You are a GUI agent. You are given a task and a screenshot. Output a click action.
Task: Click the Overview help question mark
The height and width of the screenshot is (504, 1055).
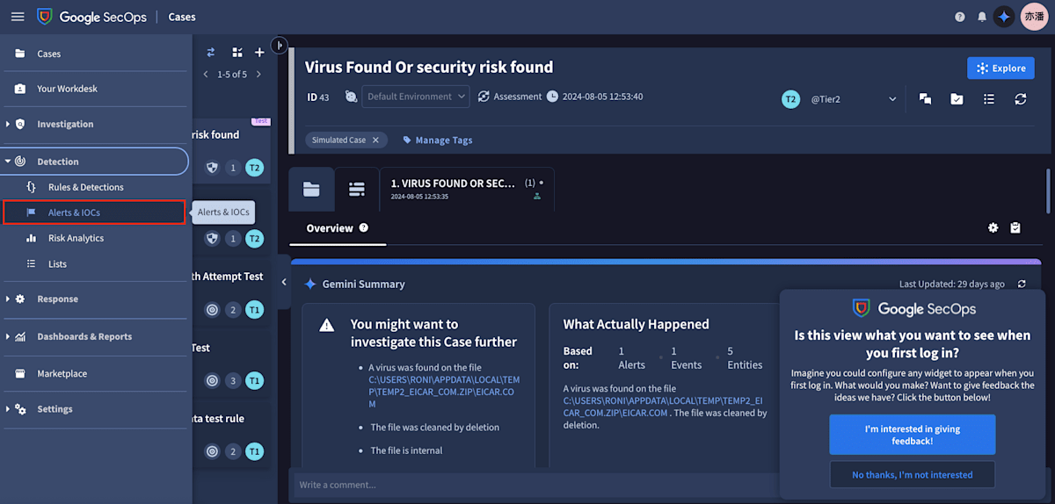pyautogui.click(x=363, y=227)
